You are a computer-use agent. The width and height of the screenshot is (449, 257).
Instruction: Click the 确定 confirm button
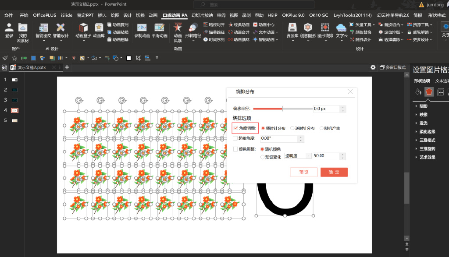pyautogui.click(x=334, y=172)
